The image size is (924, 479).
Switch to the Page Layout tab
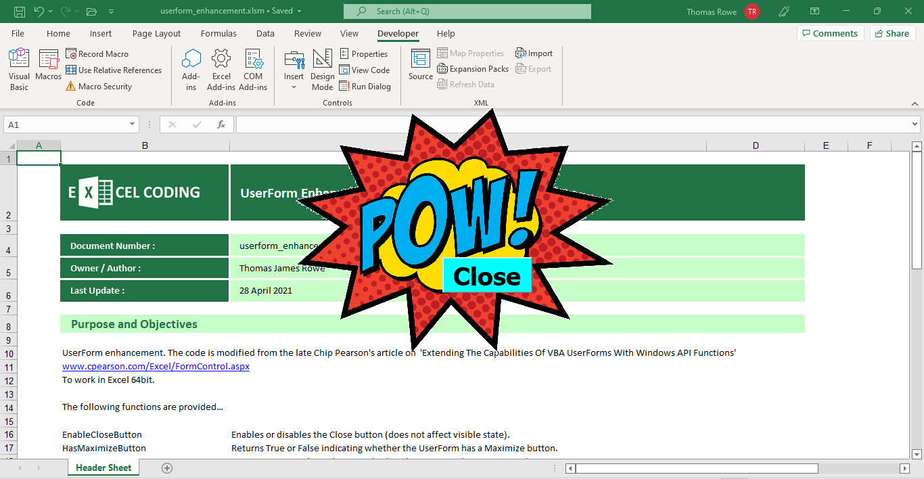pos(156,33)
